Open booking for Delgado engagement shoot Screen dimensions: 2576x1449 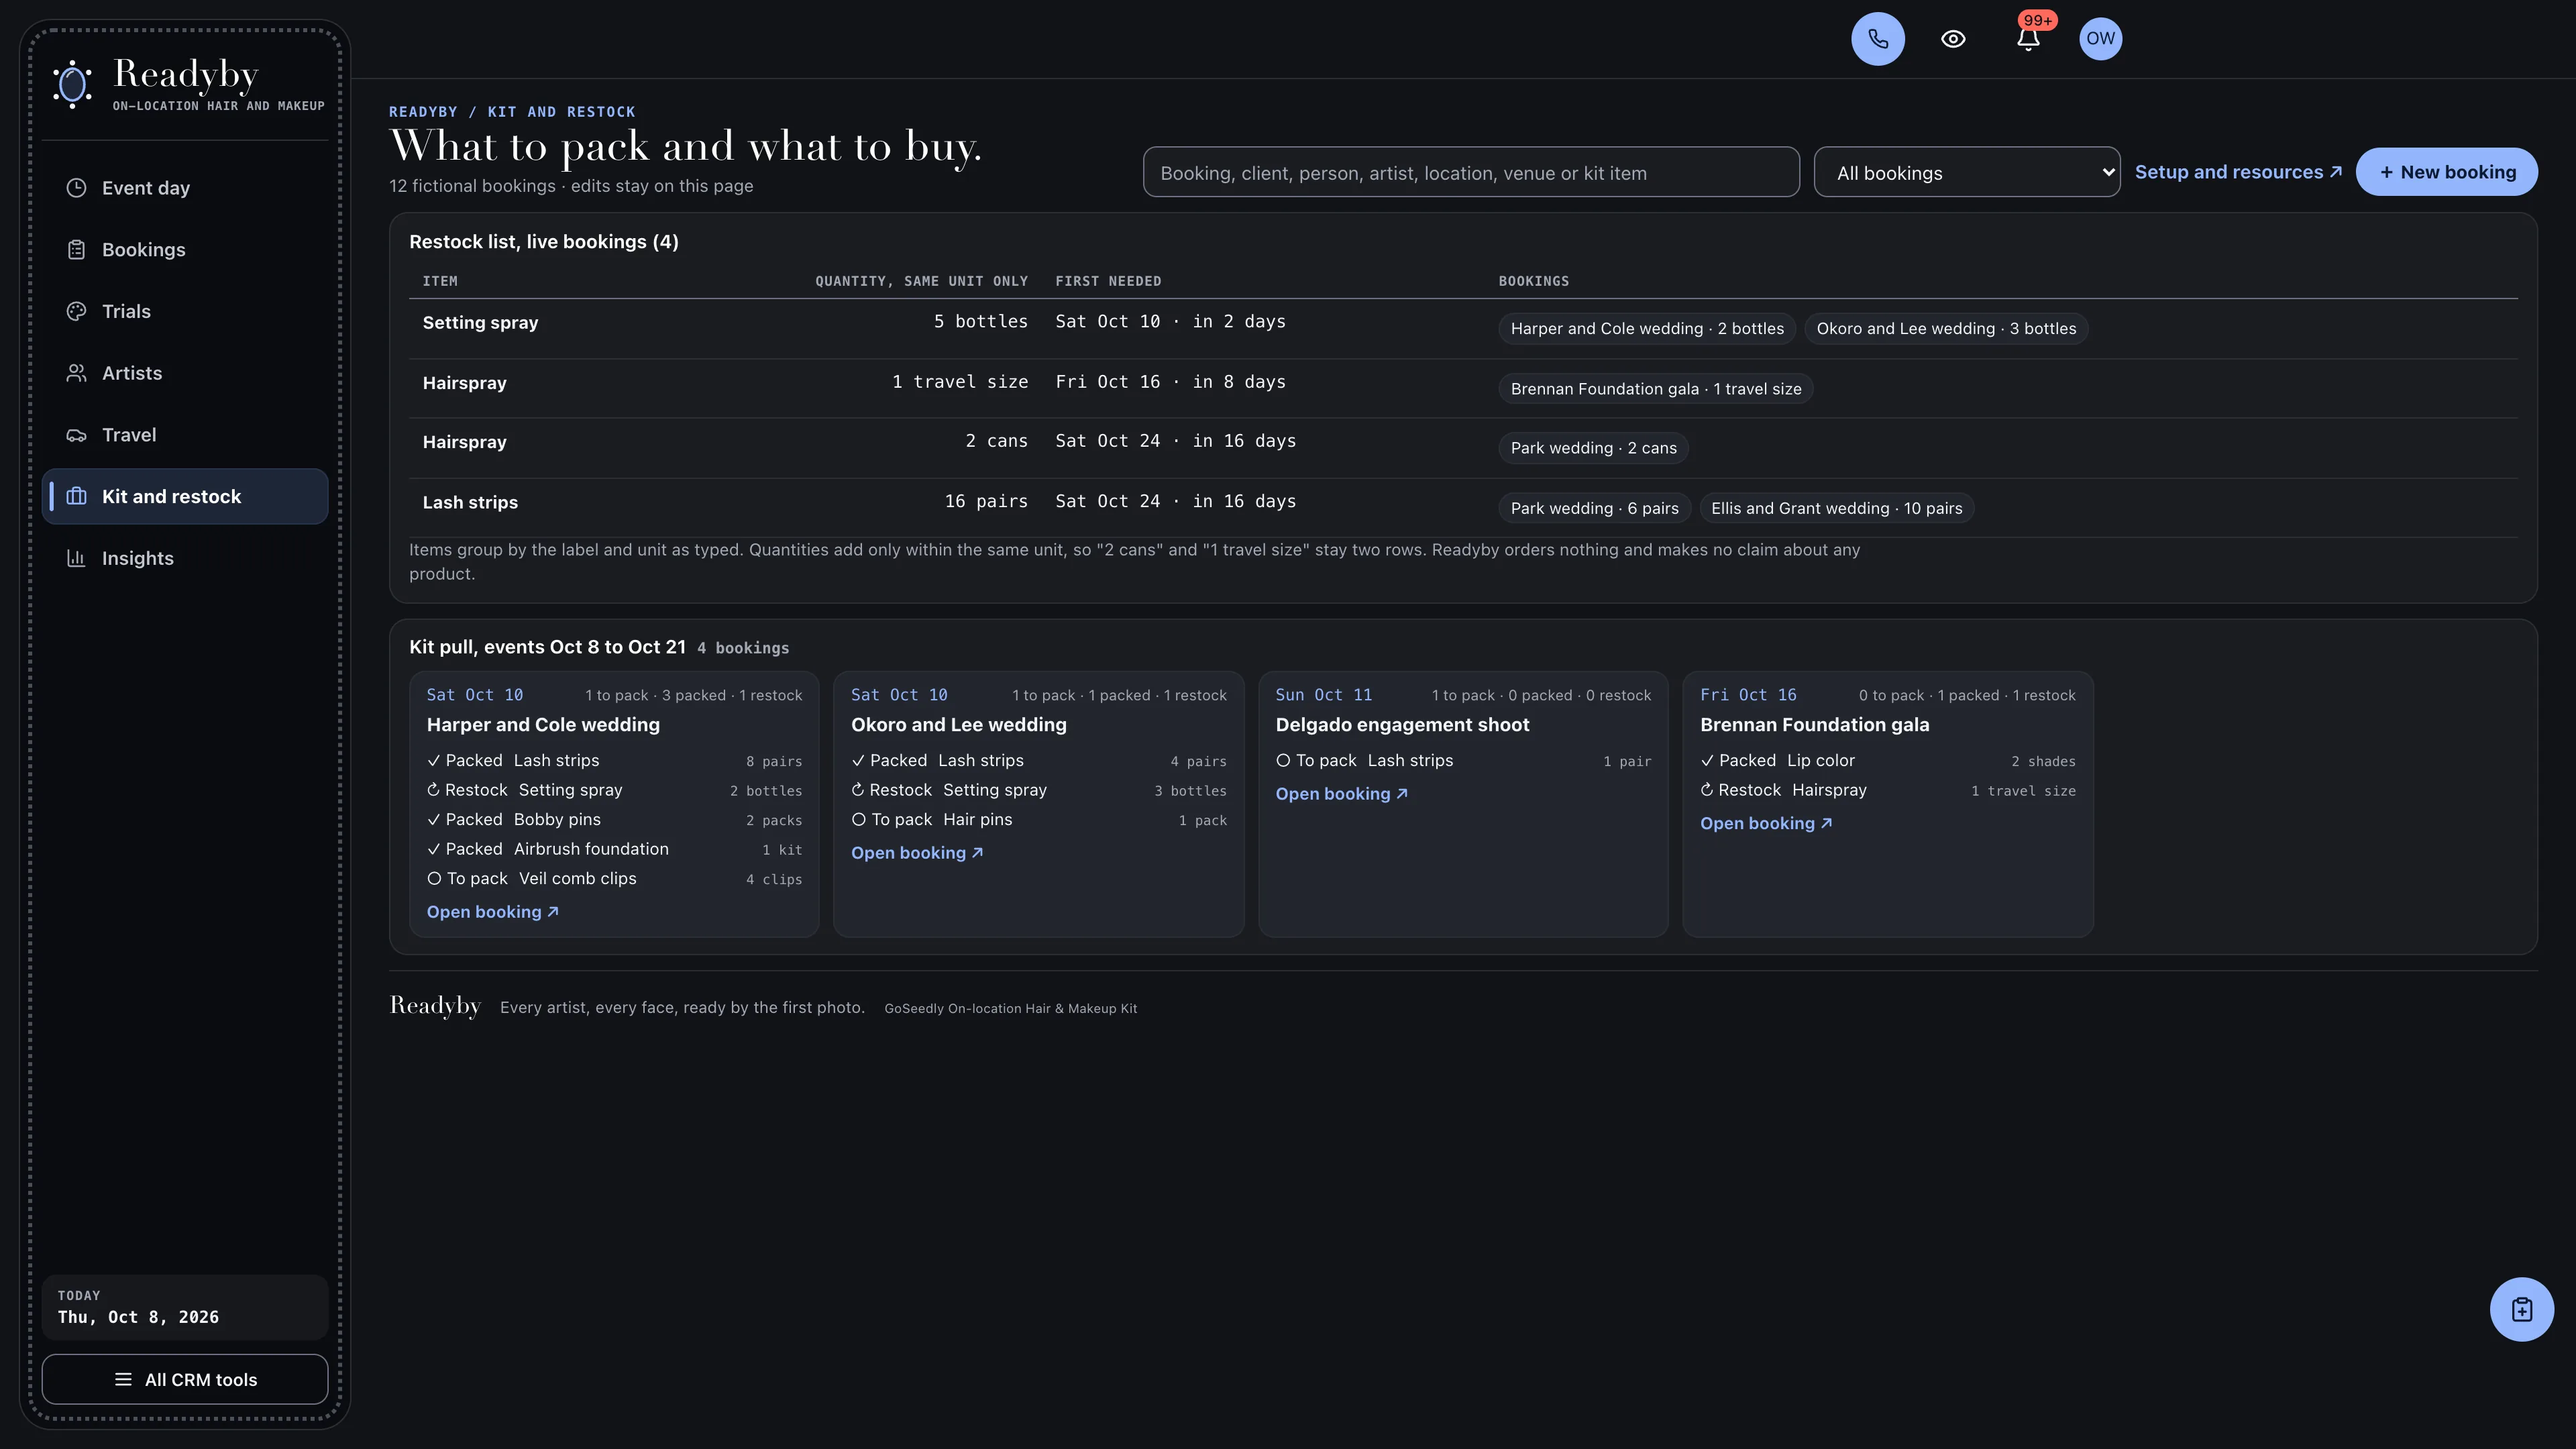1341,794
